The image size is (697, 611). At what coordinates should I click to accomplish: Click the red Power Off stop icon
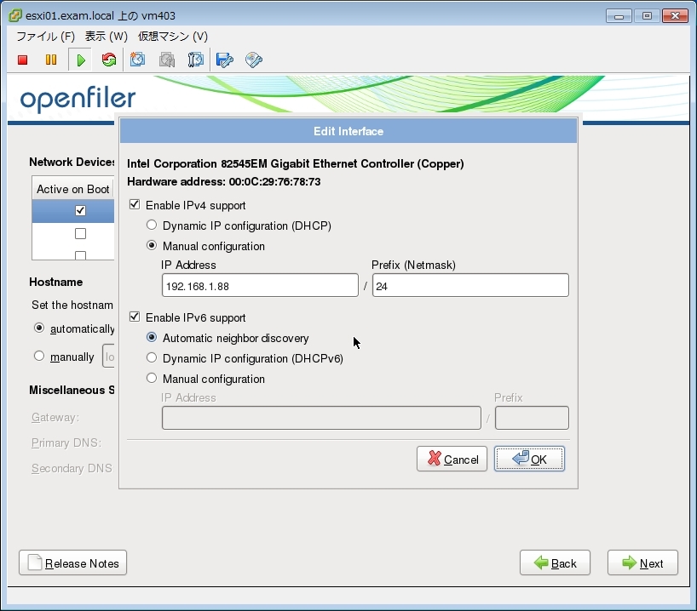coord(23,60)
